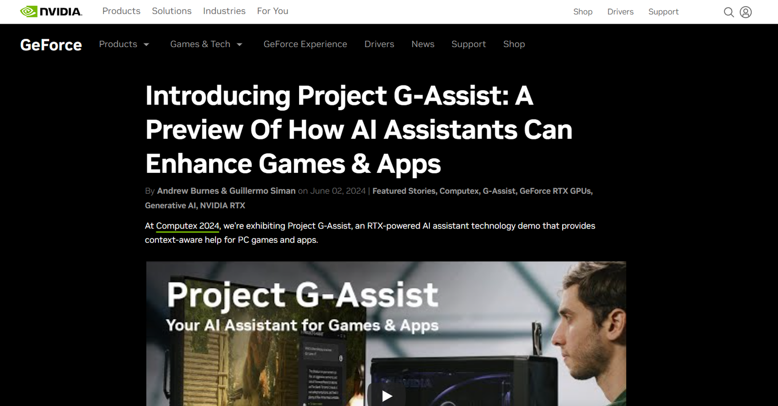Go to the top bar Support link

(663, 12)
